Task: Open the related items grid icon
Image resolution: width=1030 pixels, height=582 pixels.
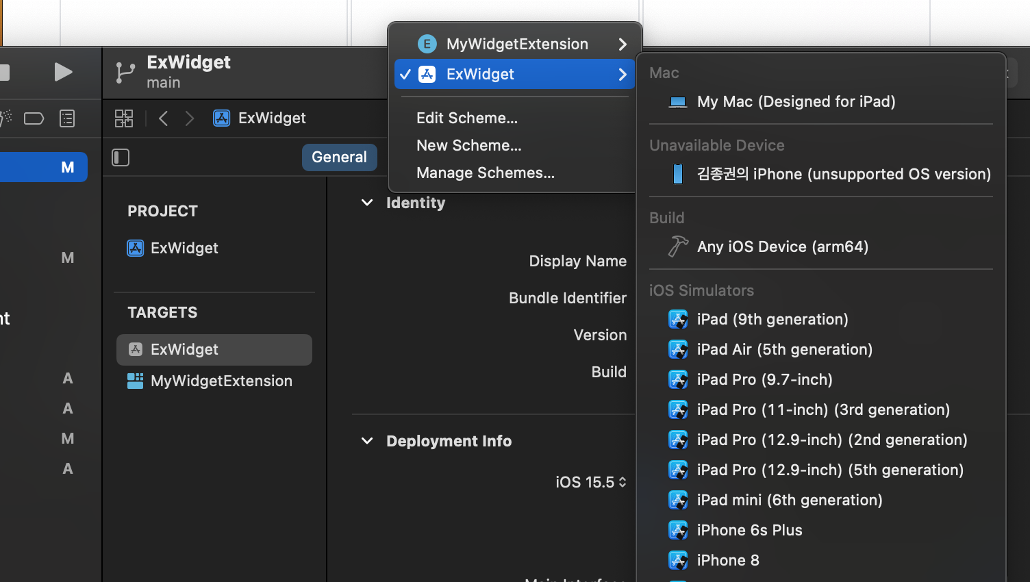Action: (124, 118)
